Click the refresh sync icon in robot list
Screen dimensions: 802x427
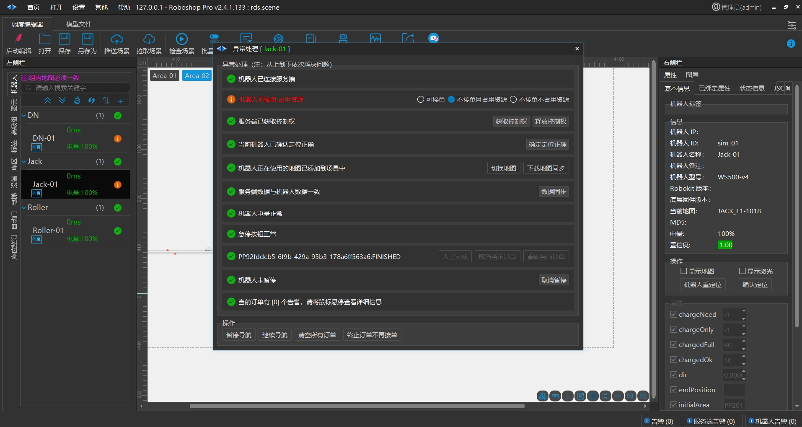[x=91, y=101]
